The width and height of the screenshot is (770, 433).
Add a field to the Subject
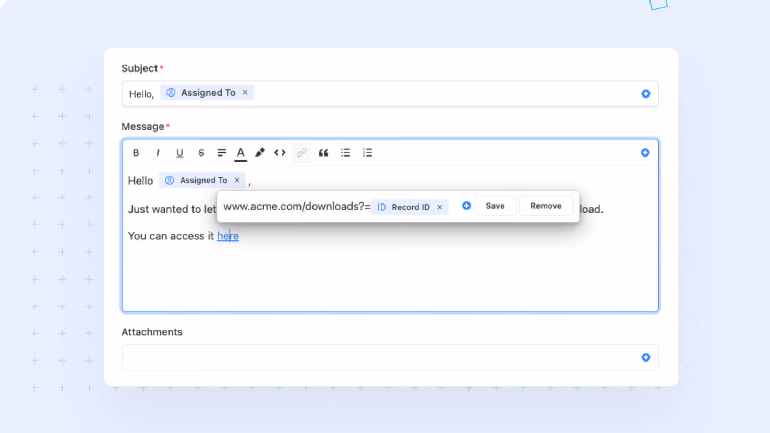coord(646,94)
